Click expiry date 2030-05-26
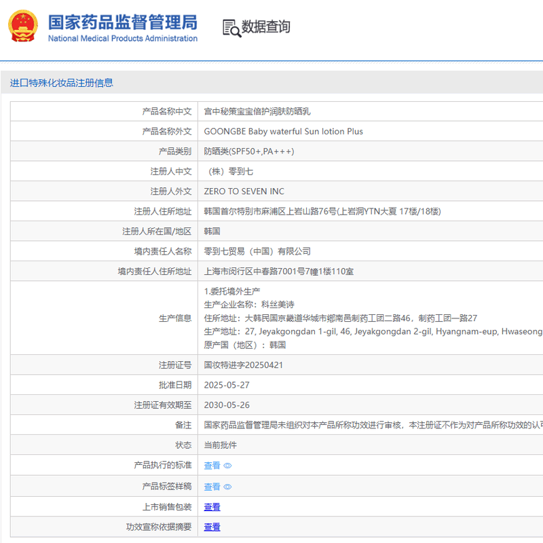This screenshot has height=543, width=543. click(227, 405)
